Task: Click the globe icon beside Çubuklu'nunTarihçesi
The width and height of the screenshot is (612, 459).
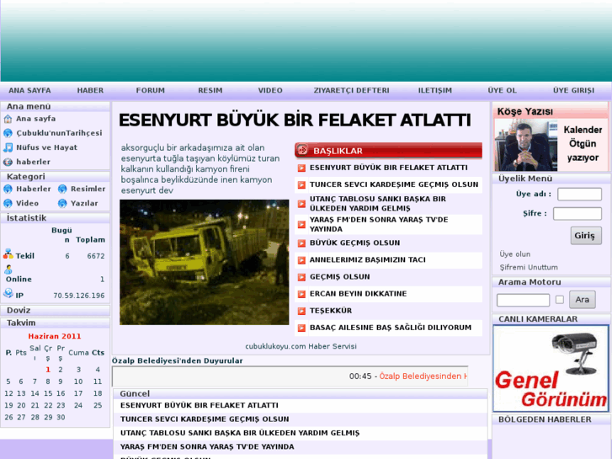Action: coord(8,133)
